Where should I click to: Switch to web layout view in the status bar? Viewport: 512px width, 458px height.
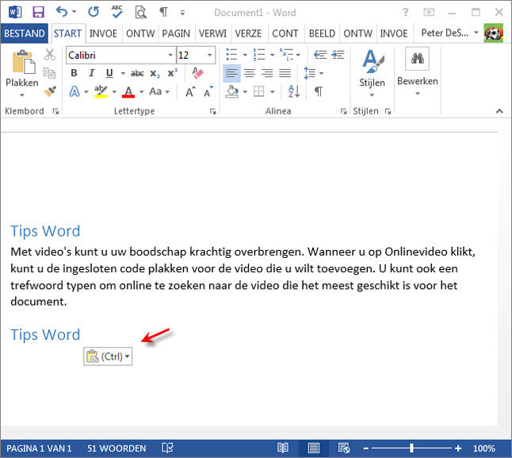[x=344, y=448]
